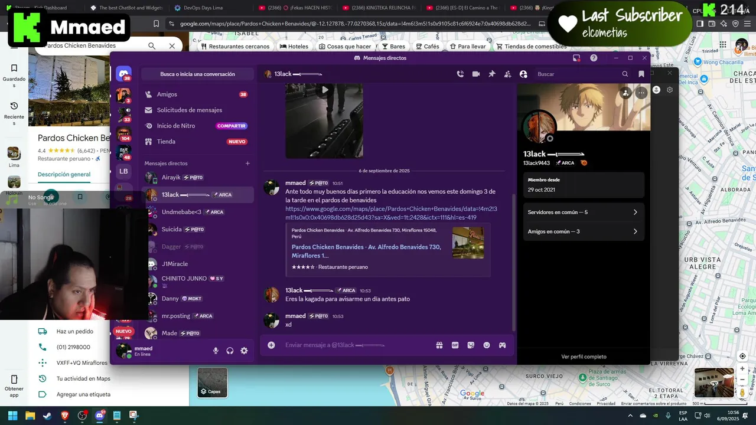Click the Enviar mensaje input field
The width and height of the screenshot is (756, 425).
(357, 345)
